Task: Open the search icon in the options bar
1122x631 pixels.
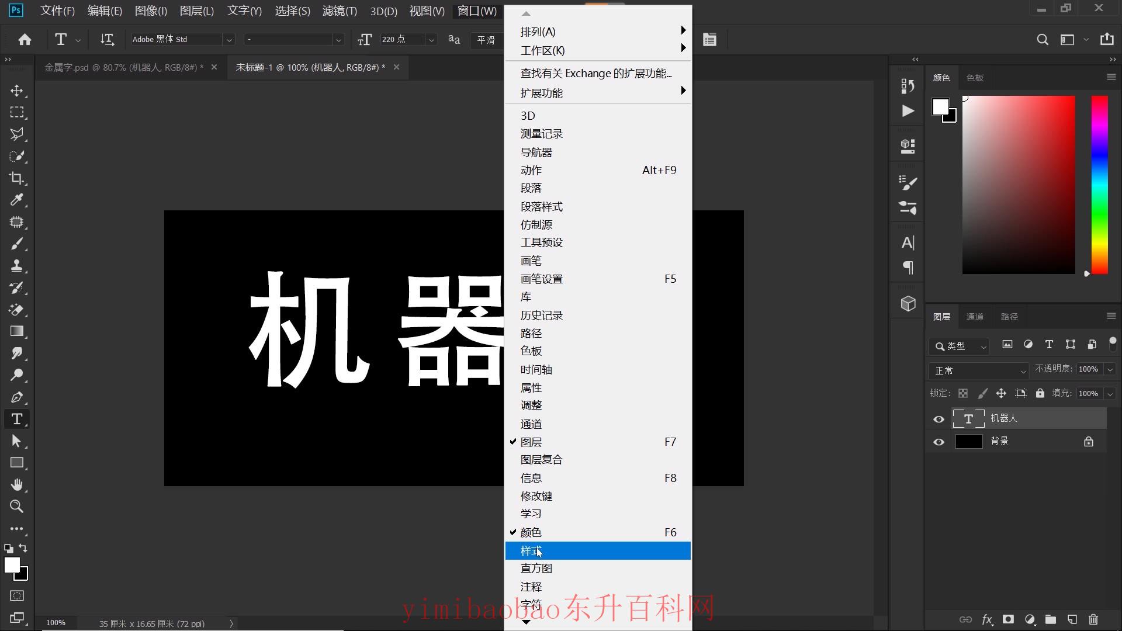Action: tap(1042, 40)
